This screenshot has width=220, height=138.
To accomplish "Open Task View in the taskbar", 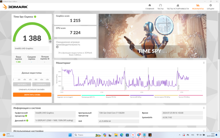I will click(110, 135).
